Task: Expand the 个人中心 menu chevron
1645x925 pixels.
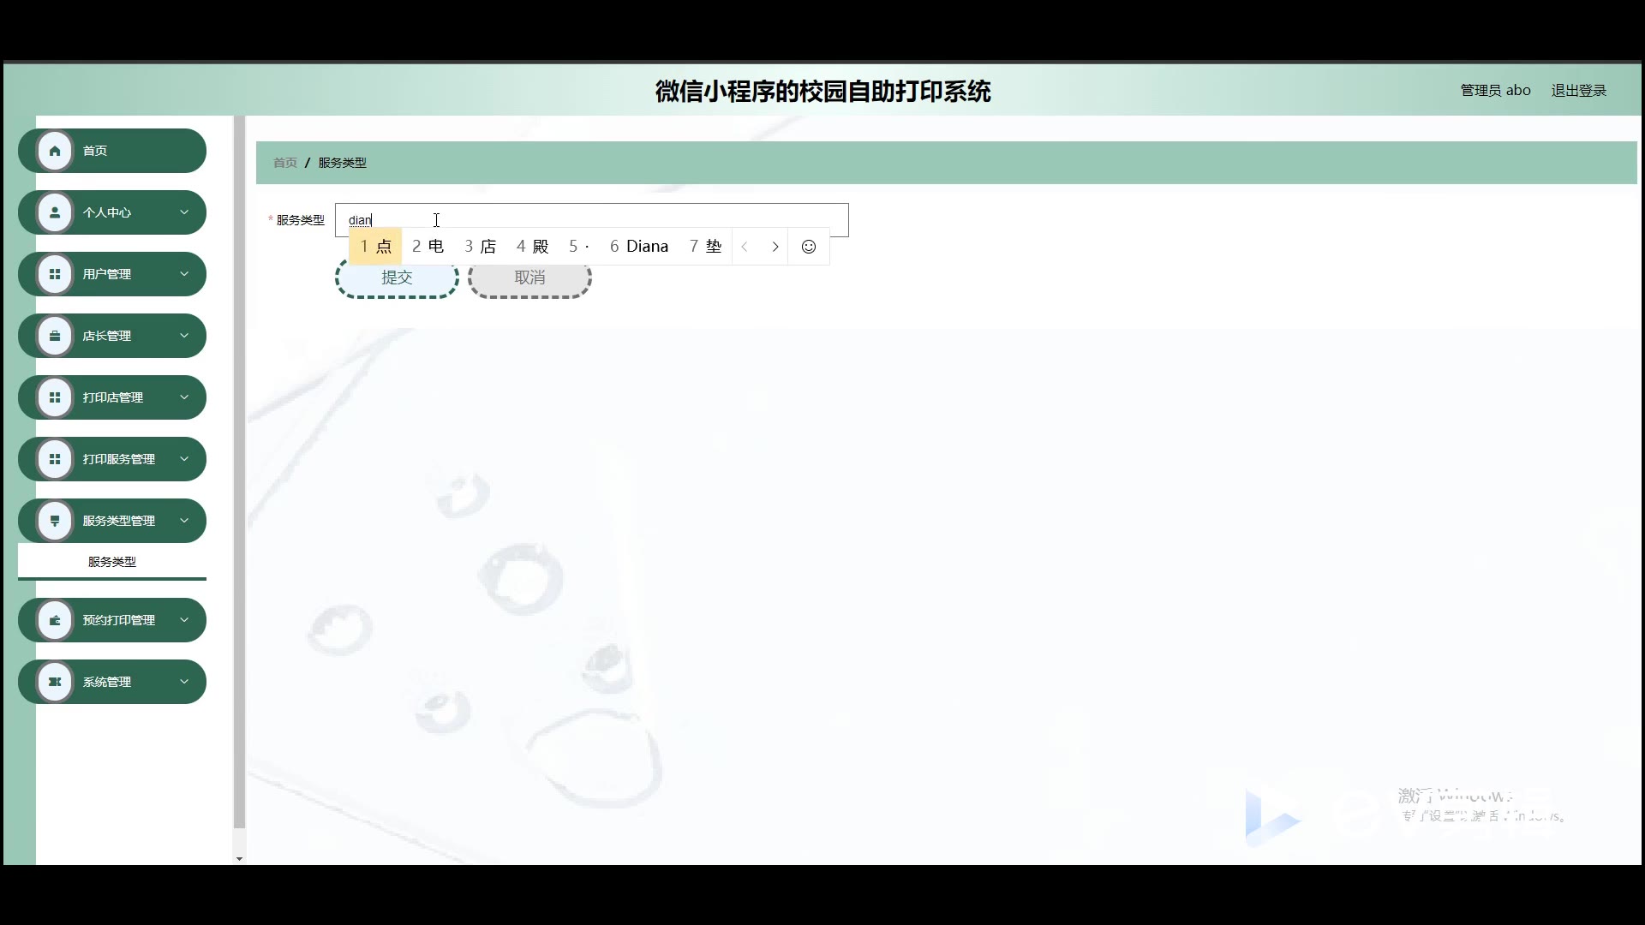Action: (x=184, y=212)
